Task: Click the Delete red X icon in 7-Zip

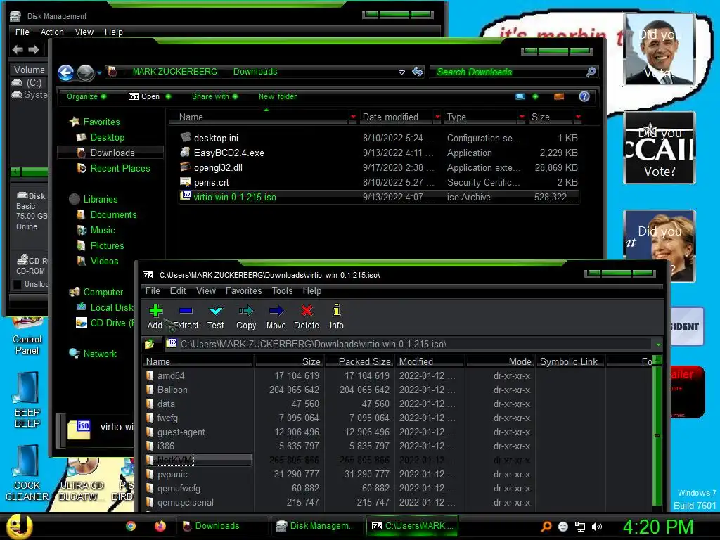Action: [x=307, y=311]
